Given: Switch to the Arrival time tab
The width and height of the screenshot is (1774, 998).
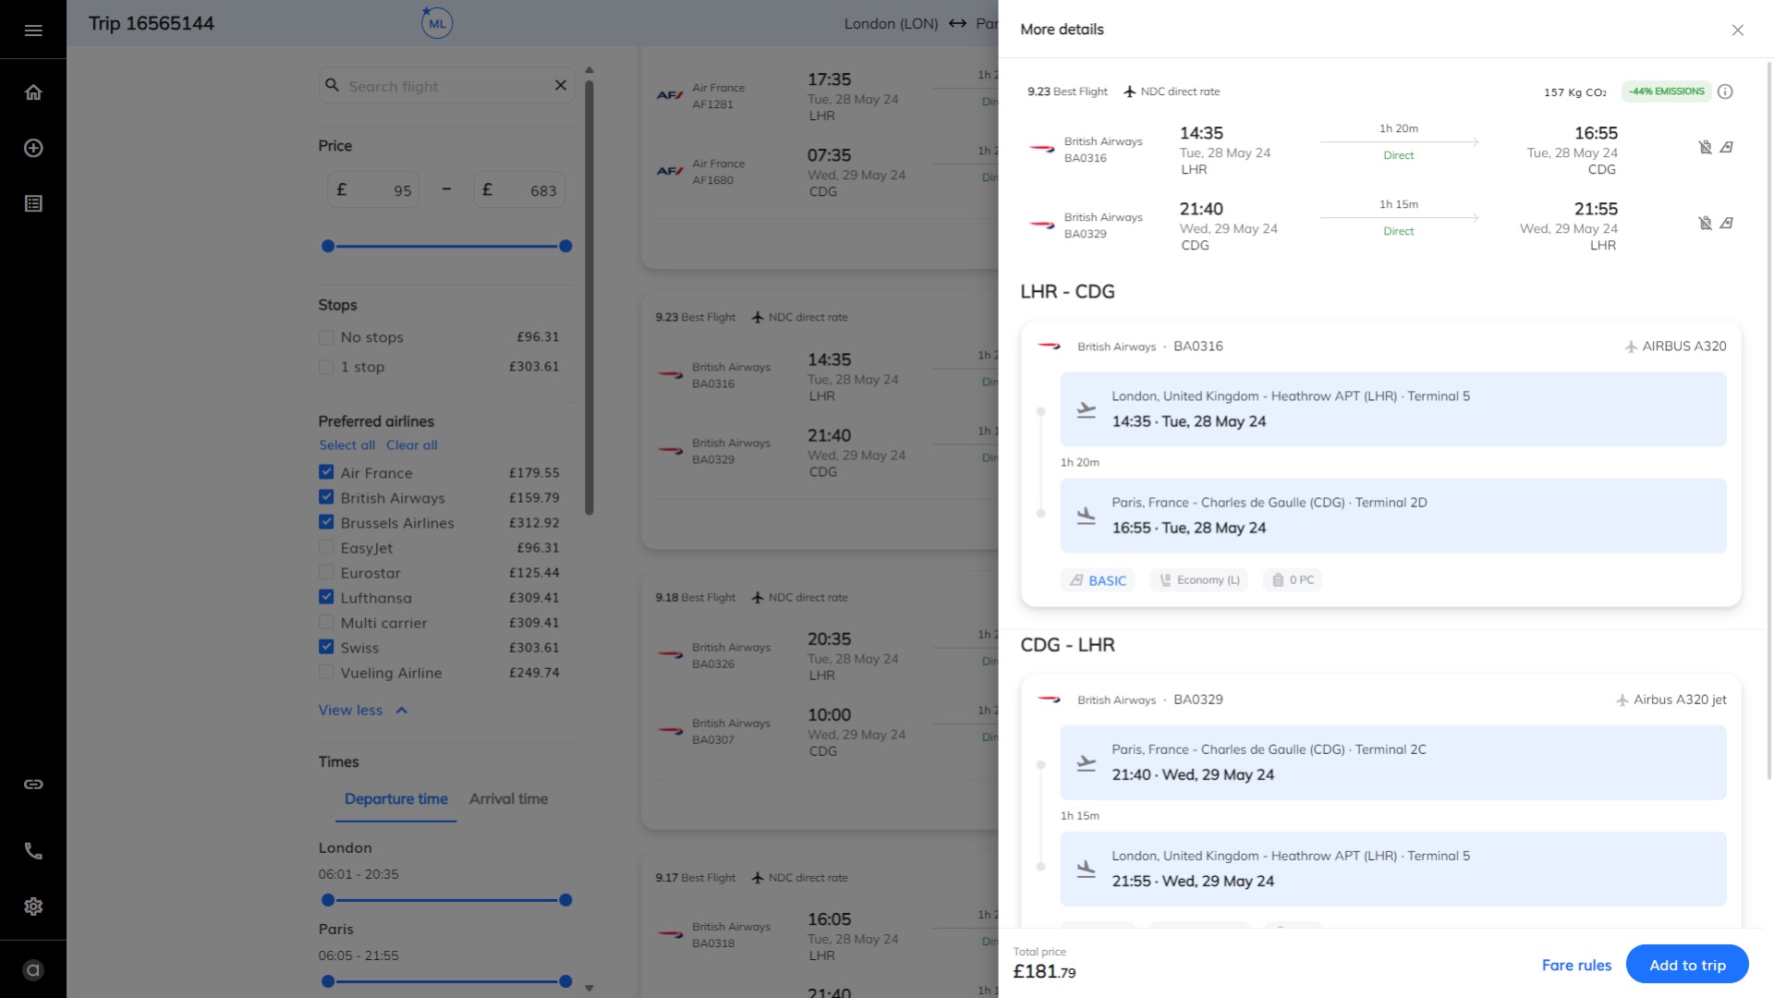Looking at the screenshot, I should tap(508, 799).
